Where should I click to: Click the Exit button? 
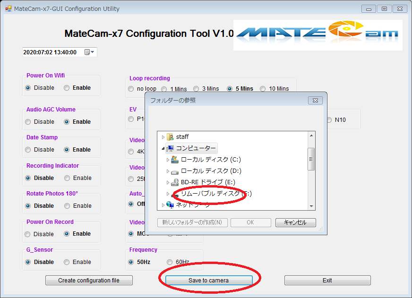coord(327,281)
